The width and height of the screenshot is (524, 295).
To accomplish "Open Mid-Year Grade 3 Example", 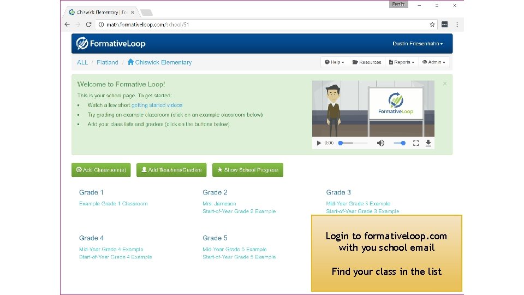I will 358,203.
